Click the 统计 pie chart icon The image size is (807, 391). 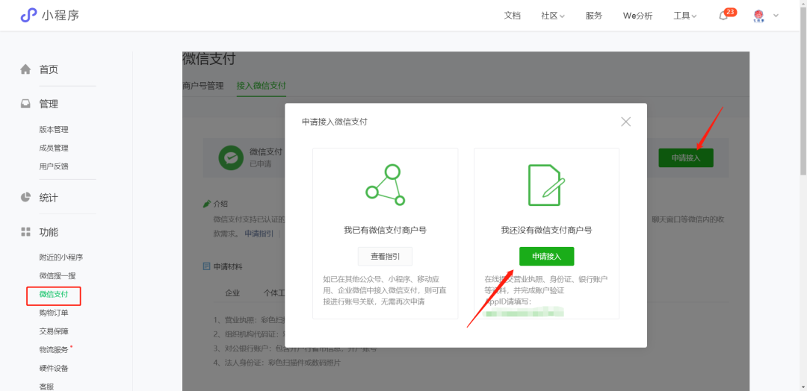pyautogui.click(x=25, y=197)
